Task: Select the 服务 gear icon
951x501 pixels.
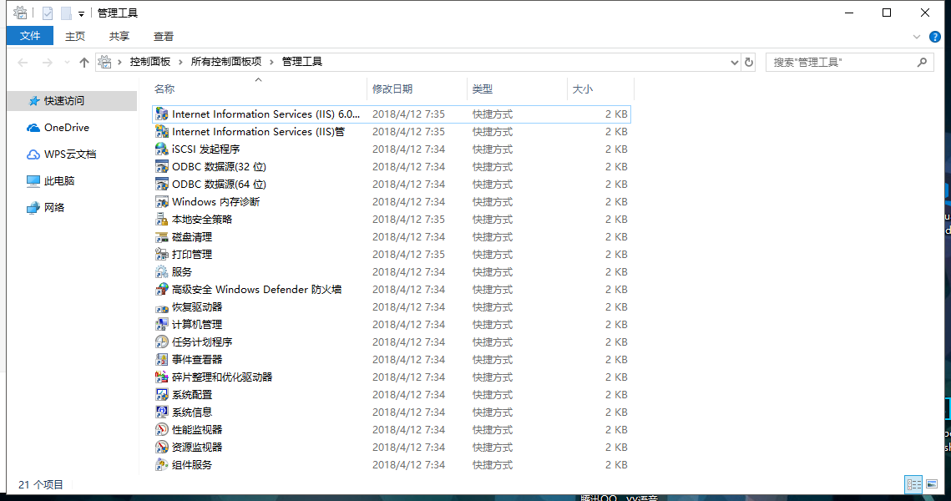Action: [x=162, y=272]
